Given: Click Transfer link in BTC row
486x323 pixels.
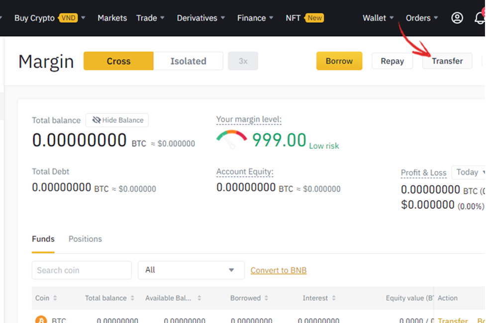Looking at the screenshot, I should (x=453, y=320).
